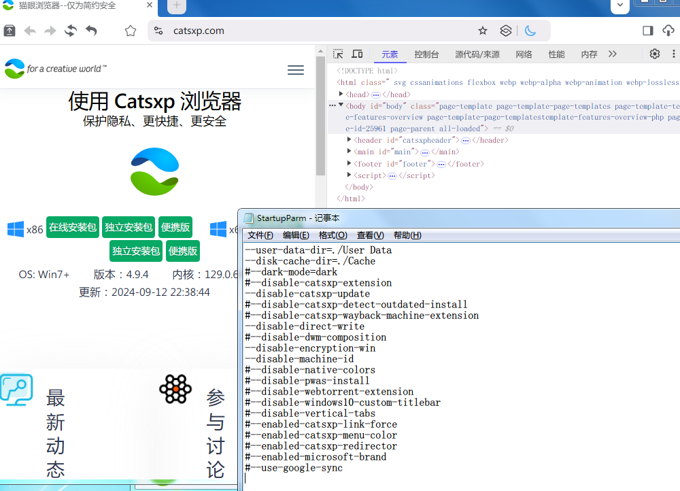Click ellipsis badge in head element
Viewport: 680px width, 491px height.
point(375,95)
